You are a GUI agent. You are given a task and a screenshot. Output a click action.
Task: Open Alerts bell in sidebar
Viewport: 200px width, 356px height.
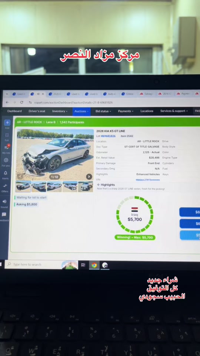pyautogui.click(x=6, y=173)
